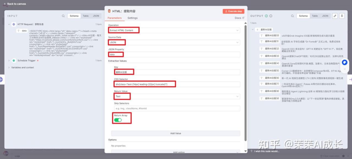352x159 pixels.
Task: Collapse the 最新AI日报 output array
Action: pyautogui.click(x=253, y=29)
